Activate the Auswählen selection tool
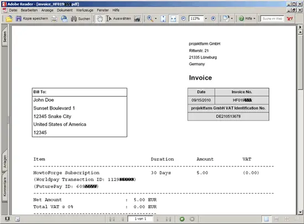 click(x=119, y=19)
